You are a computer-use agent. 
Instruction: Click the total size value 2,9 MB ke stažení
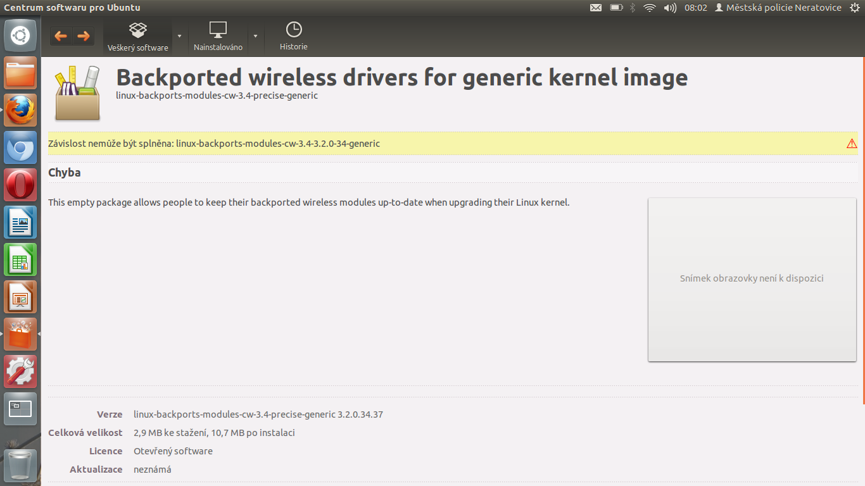(214, 433)
